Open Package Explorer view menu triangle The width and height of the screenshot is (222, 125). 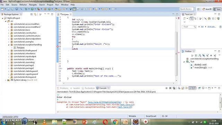(45, 14)
